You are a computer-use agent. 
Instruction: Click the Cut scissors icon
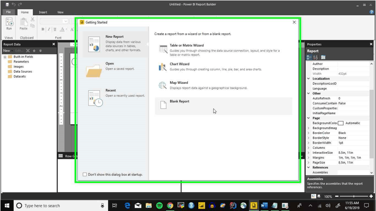[x=33, y=20]
